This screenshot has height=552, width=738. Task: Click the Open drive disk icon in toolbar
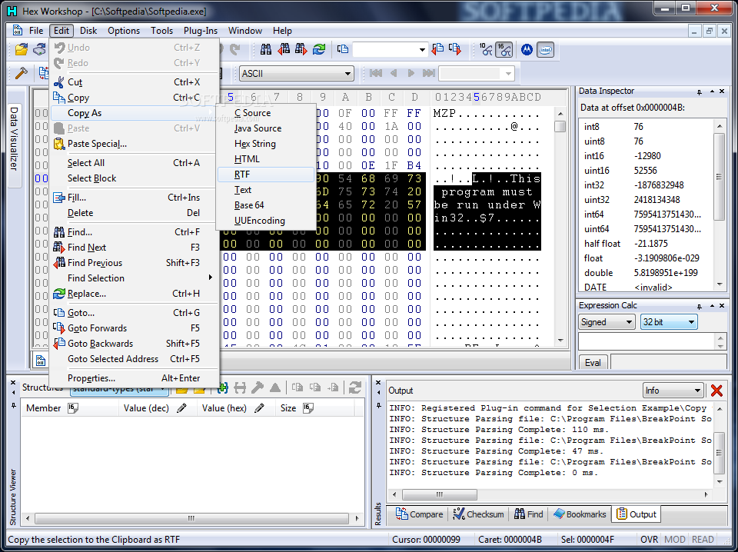39,49
